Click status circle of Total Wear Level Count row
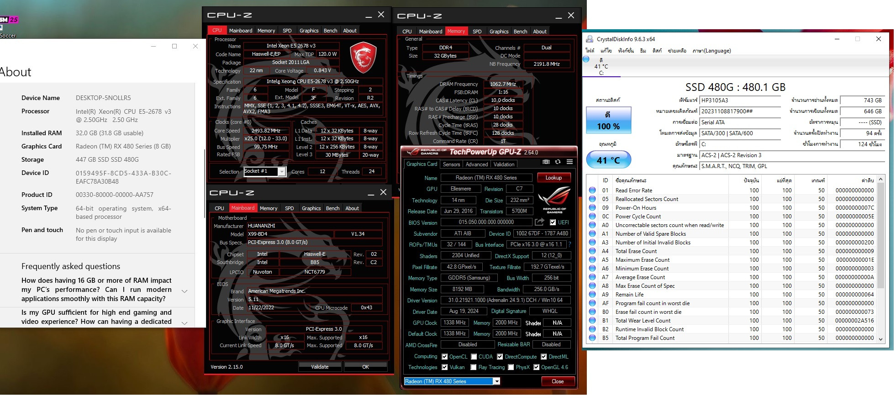Image resolution: width=896 pixels, height=402 pixels. click(x=592, y=320)
